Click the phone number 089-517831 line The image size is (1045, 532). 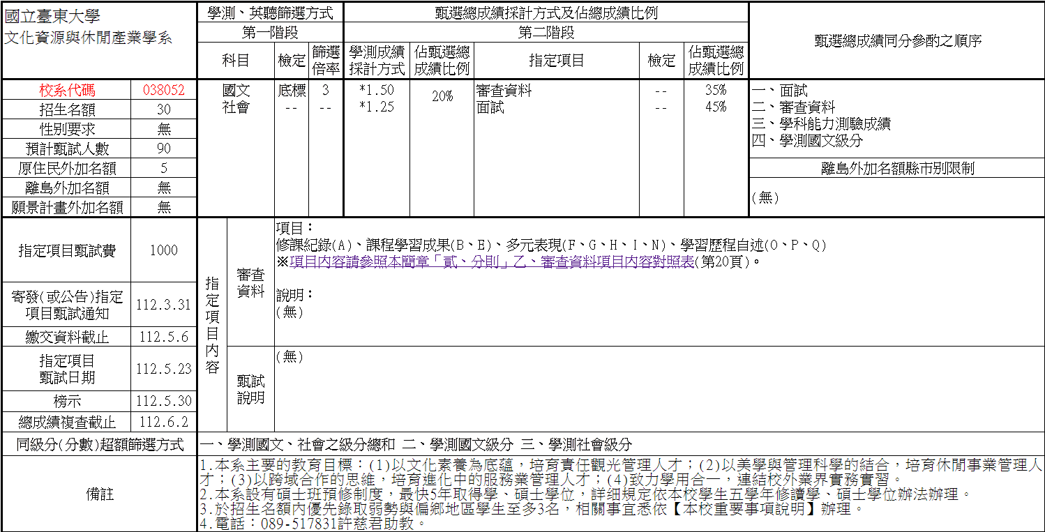[313, 524]
